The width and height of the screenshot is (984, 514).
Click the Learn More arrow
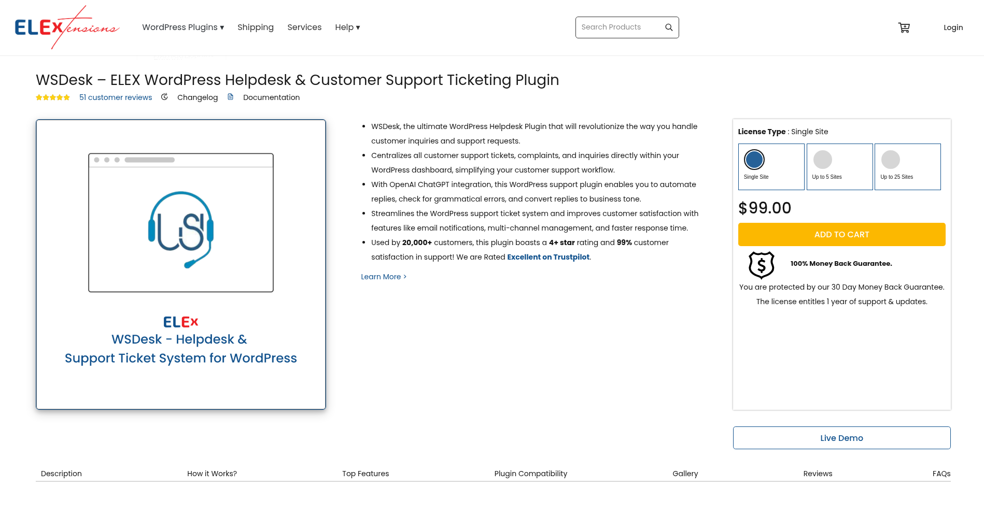pyautogui.click(x=404, y=277)
